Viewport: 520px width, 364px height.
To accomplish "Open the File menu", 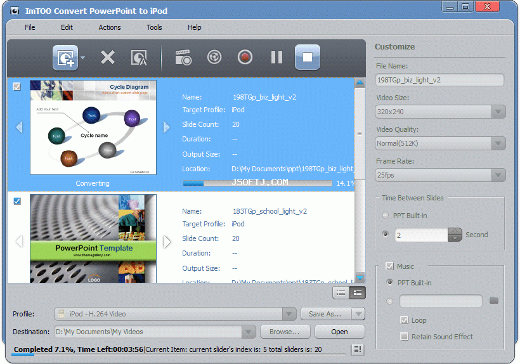I will tap(30, 27).
